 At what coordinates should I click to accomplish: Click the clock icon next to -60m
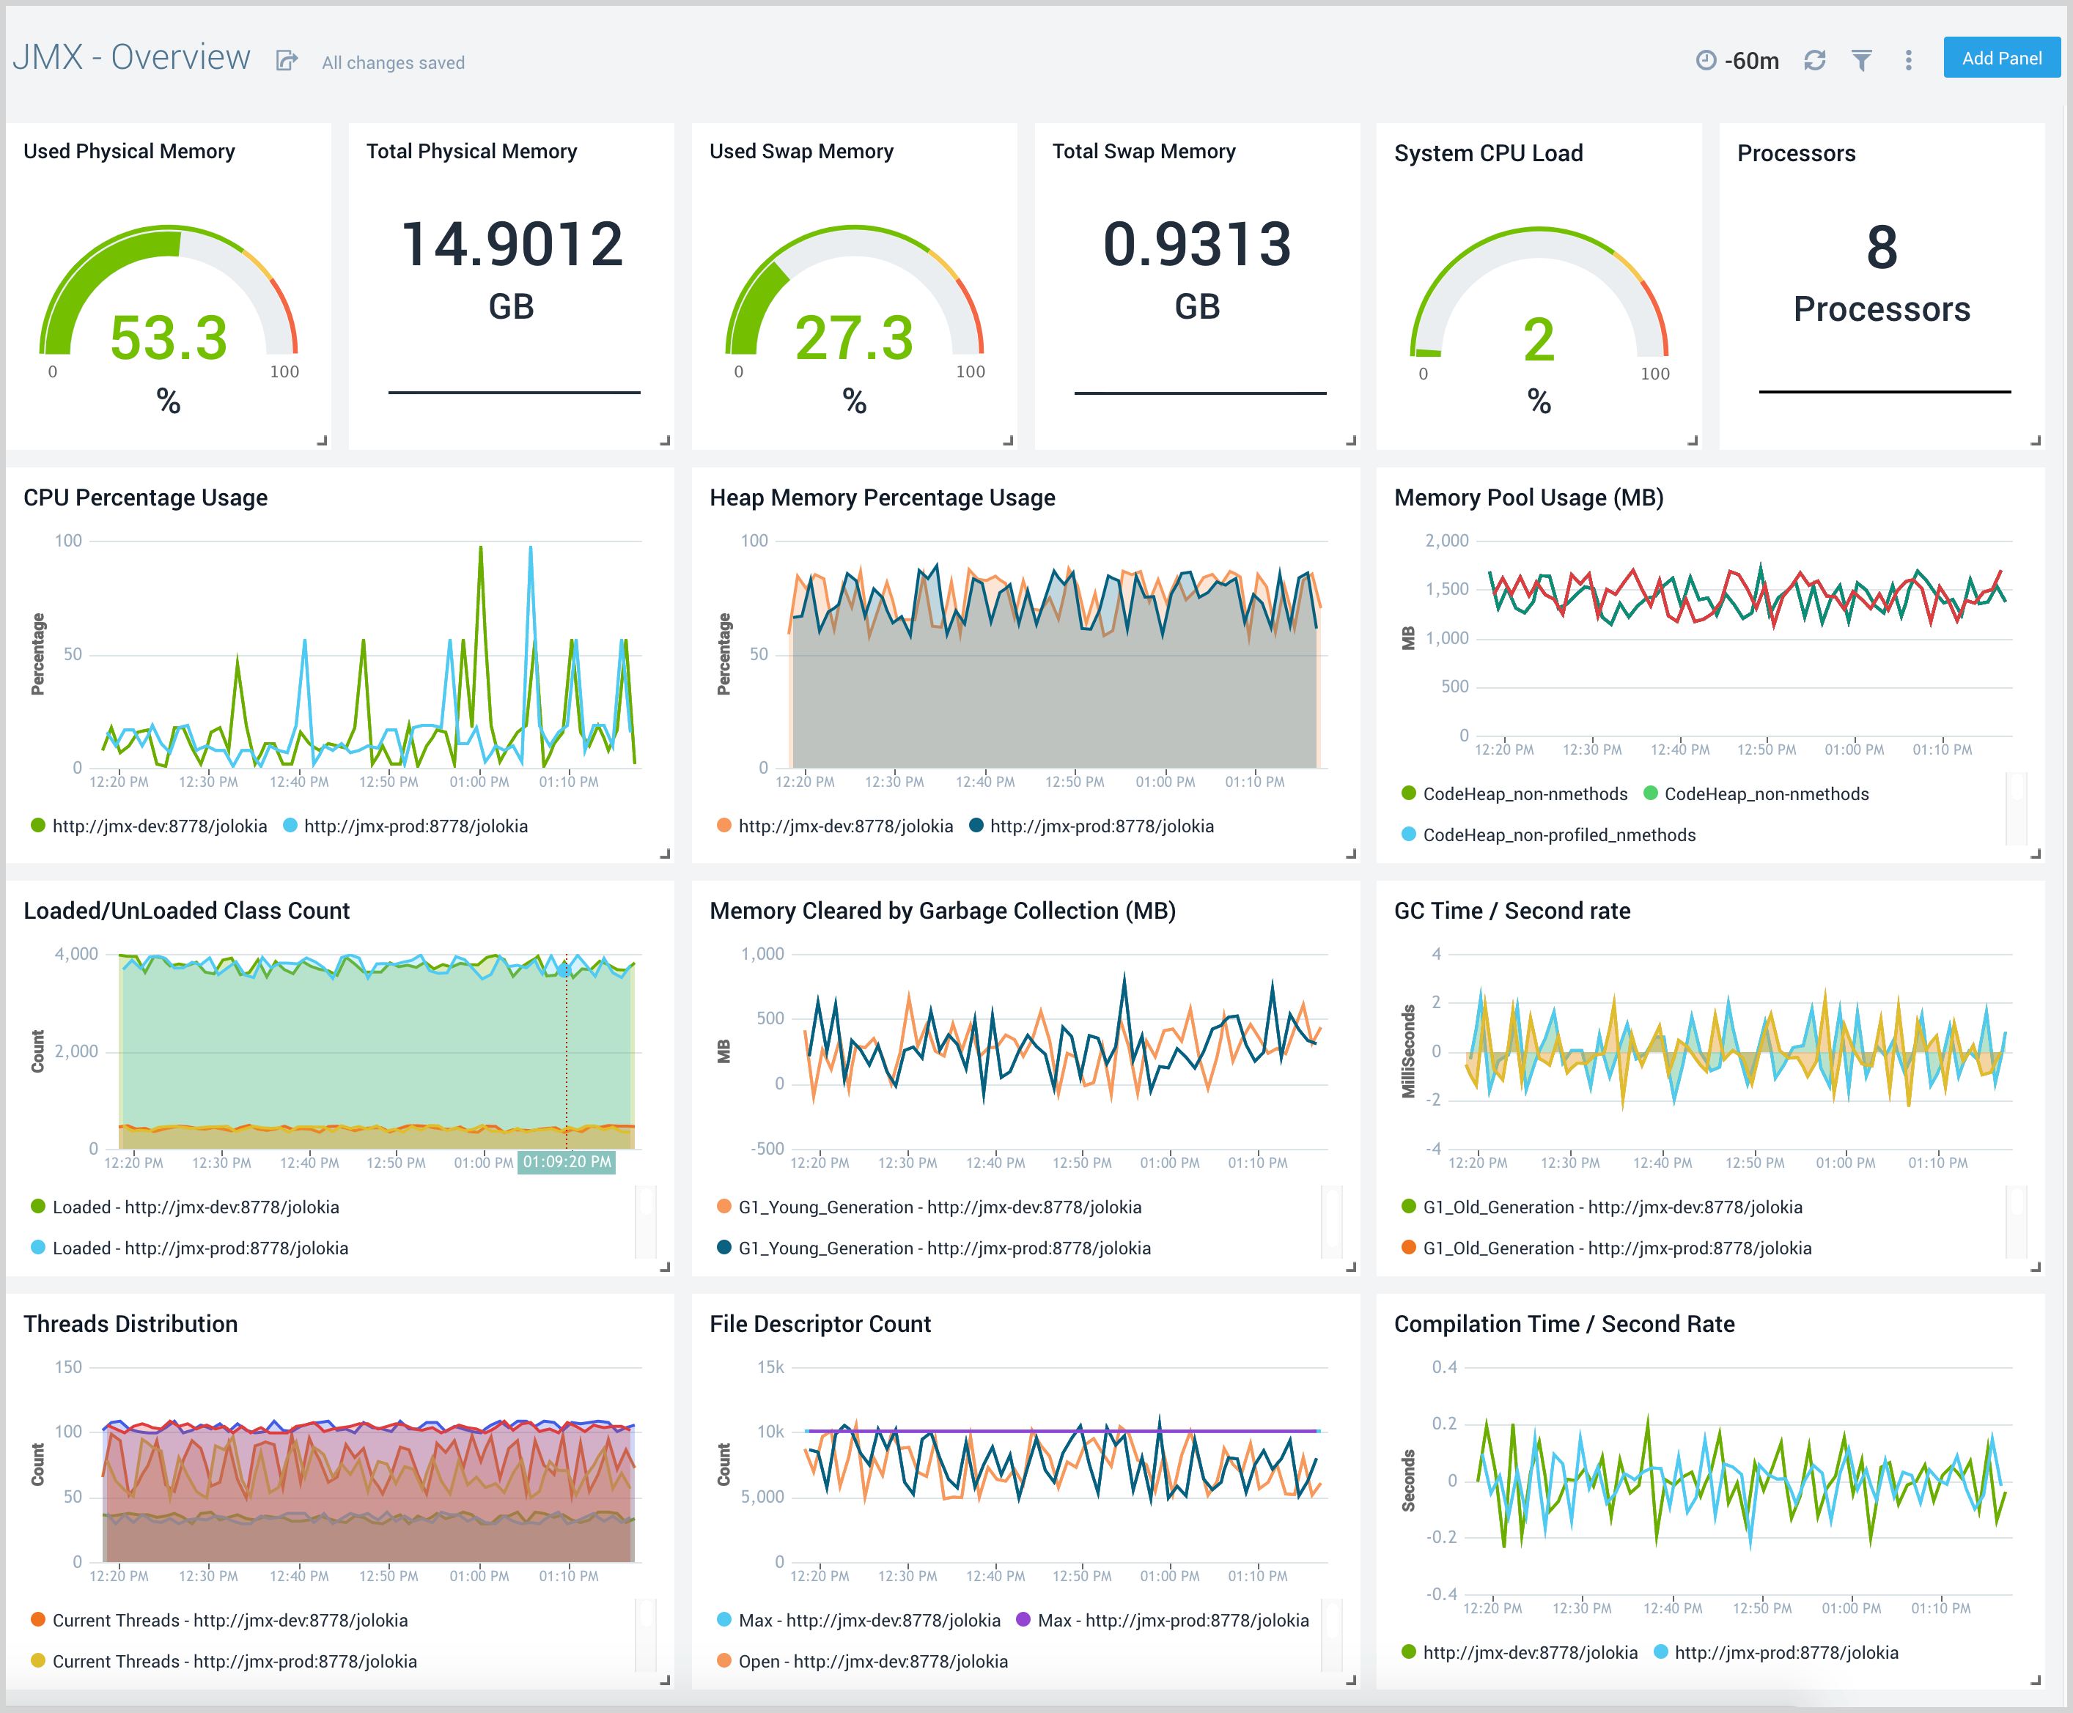coord(1706,59)
